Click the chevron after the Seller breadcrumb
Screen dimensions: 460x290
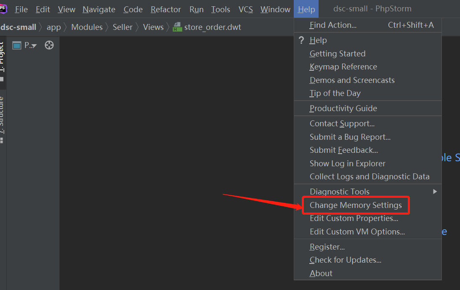[x=137, y=27]
